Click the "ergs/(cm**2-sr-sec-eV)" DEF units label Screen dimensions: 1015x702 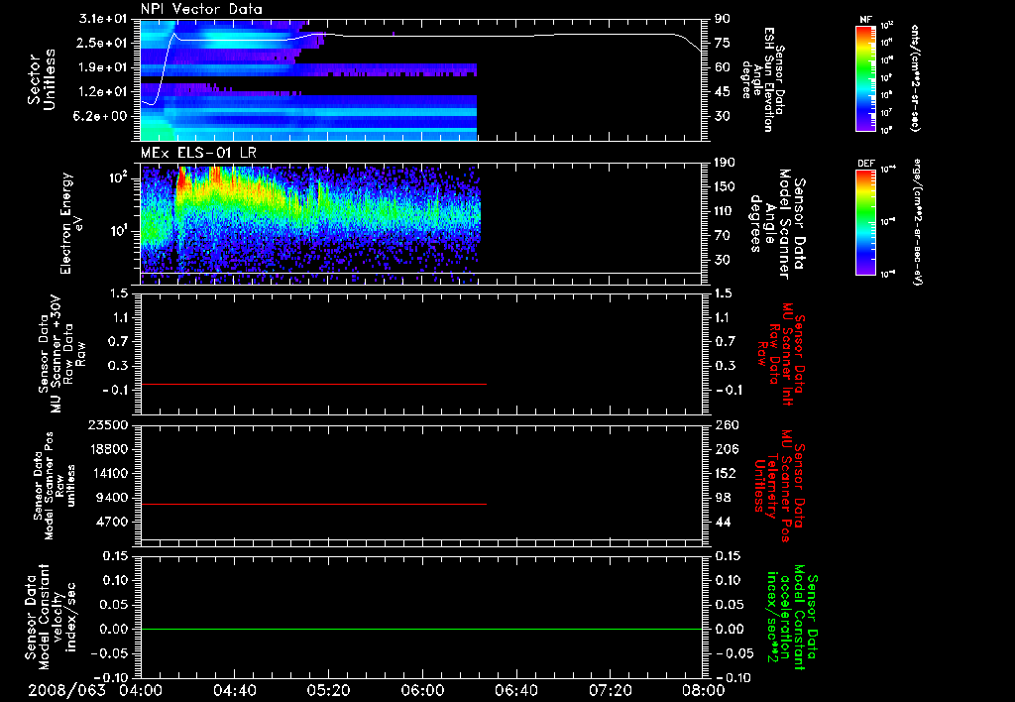917,222
